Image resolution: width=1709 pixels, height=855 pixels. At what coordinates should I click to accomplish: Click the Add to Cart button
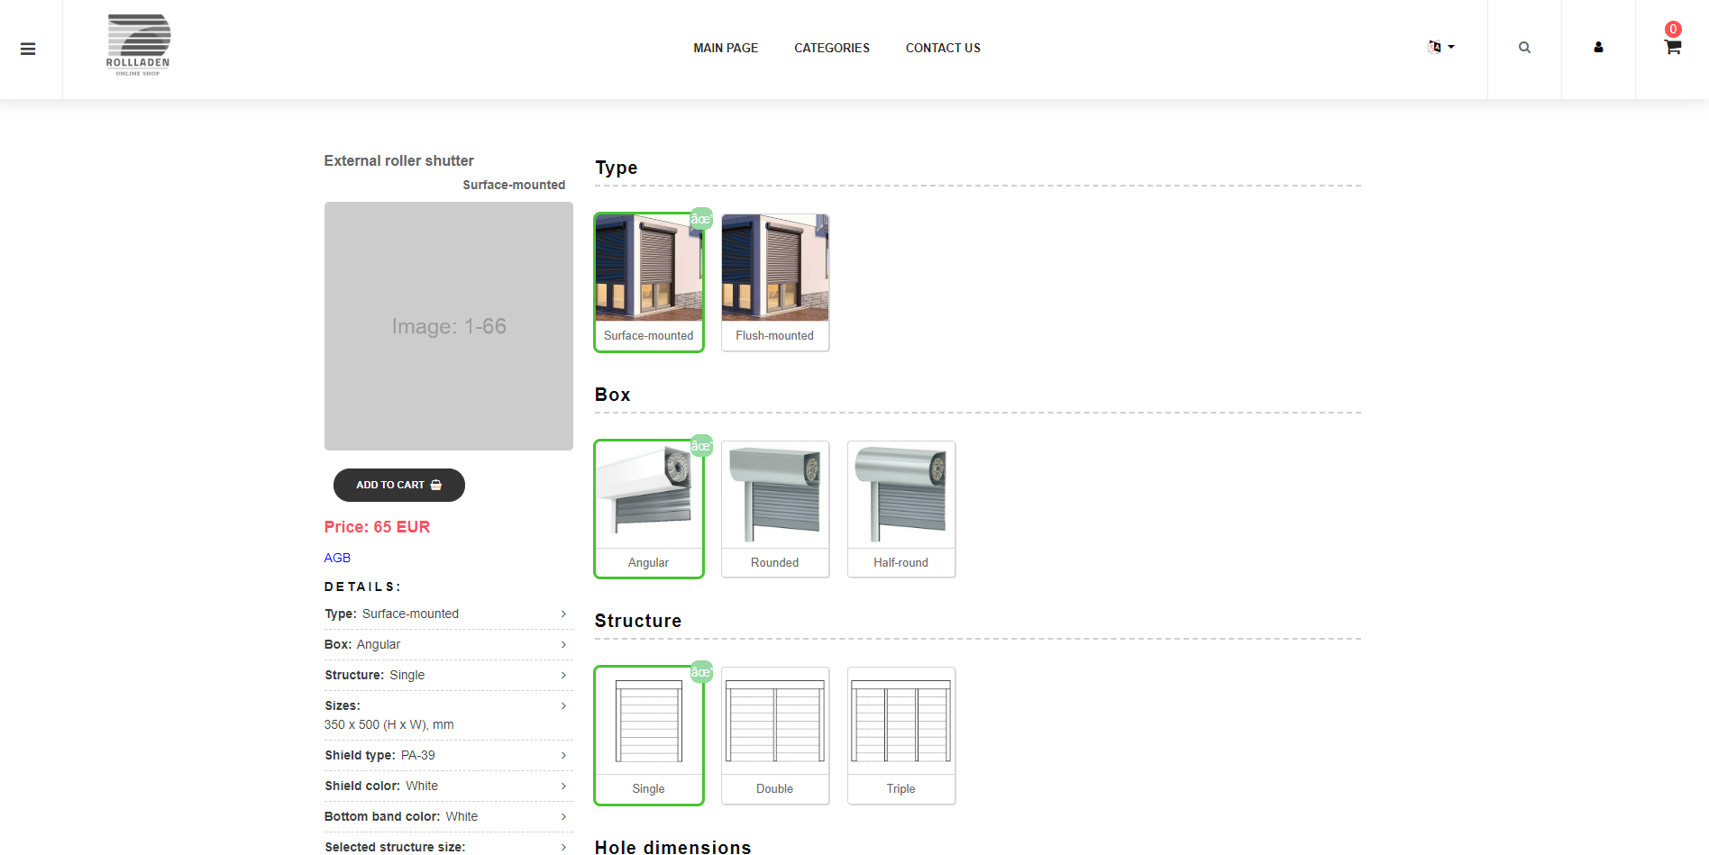[398, 485]
